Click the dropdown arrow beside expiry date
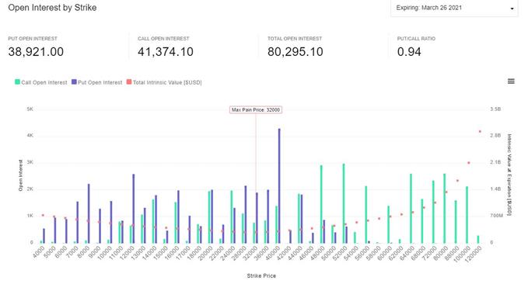Screen dimensions: 528x284 coord(512,9)
